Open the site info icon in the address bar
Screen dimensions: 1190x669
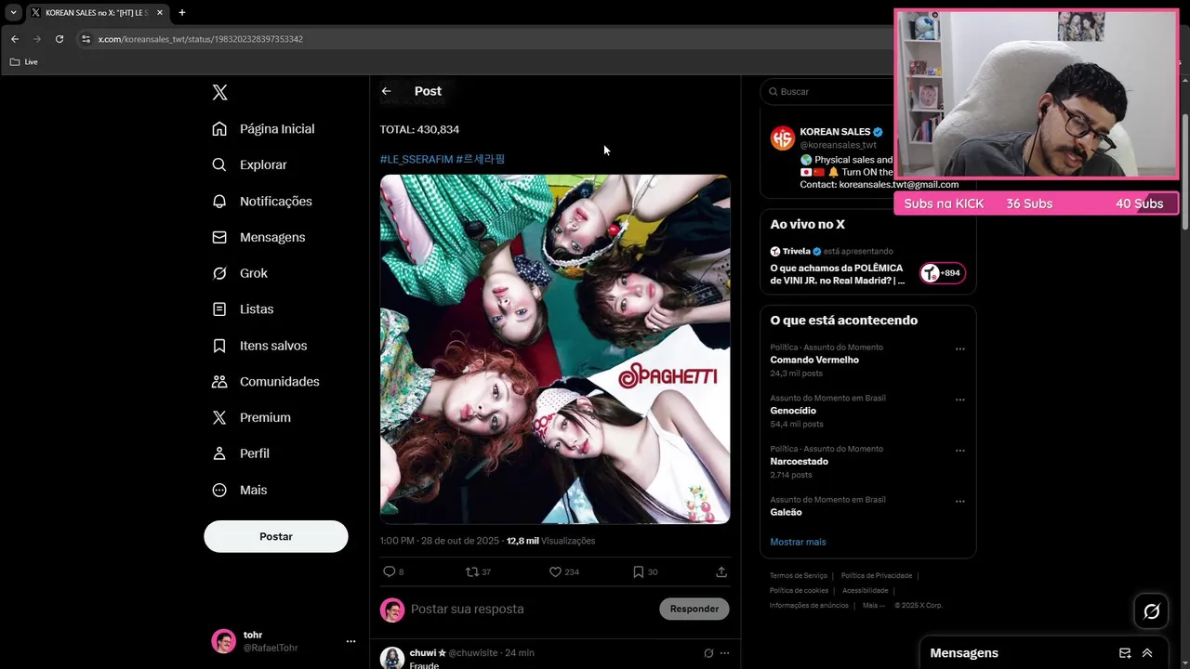tap(86, 39)
